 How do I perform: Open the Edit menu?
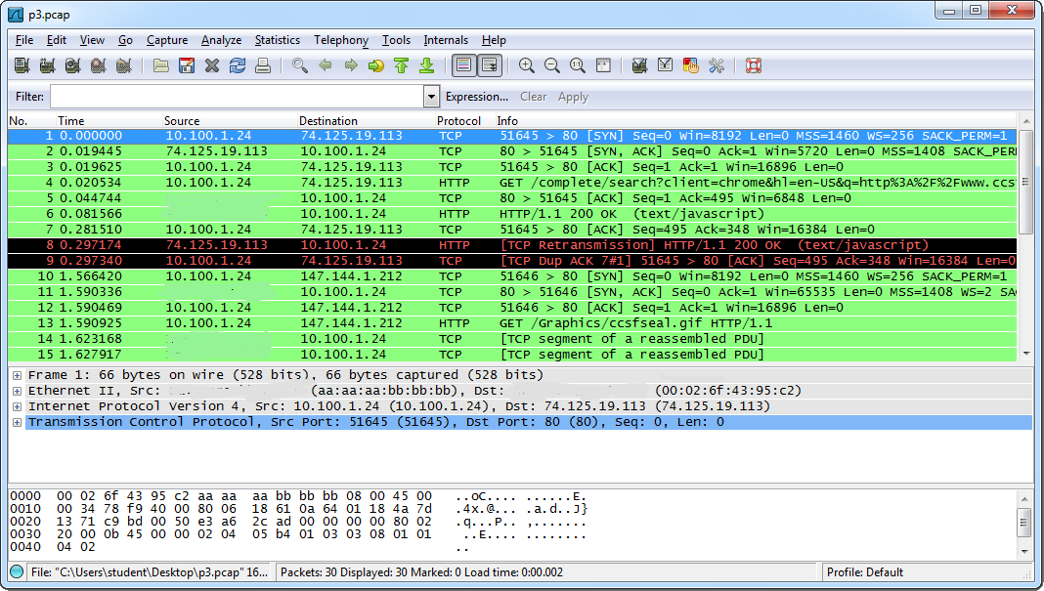click(x=56, y=40)
